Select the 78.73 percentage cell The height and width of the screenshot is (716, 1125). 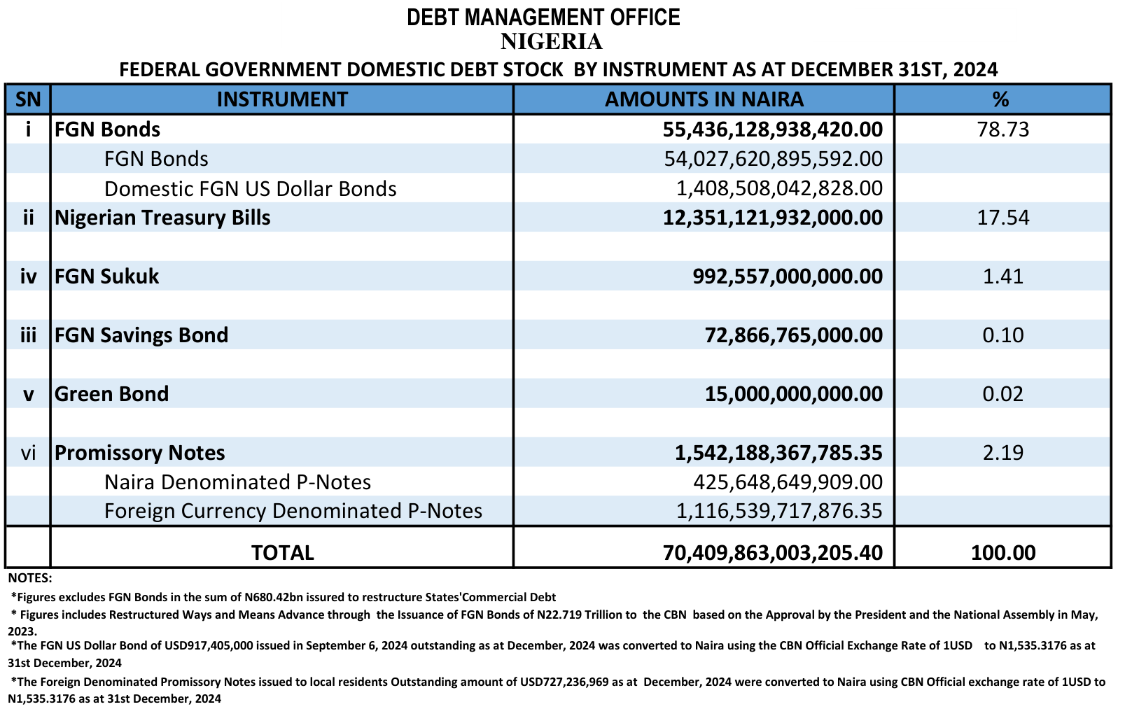coord(1003,129)
